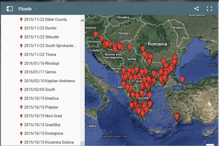The width and height of the screenshot is (219, 146).
Task: Click pin icon beside Tirana entry
Action: [21, 55]
